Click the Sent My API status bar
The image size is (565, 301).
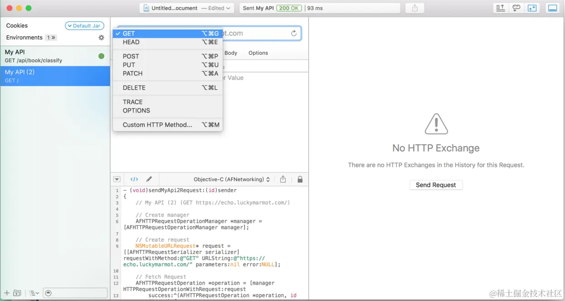(320, 8)
